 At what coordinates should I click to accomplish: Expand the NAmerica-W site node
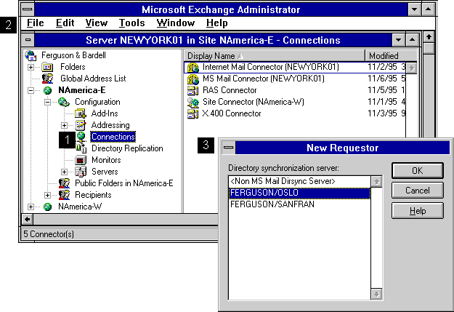coord(31,207)
